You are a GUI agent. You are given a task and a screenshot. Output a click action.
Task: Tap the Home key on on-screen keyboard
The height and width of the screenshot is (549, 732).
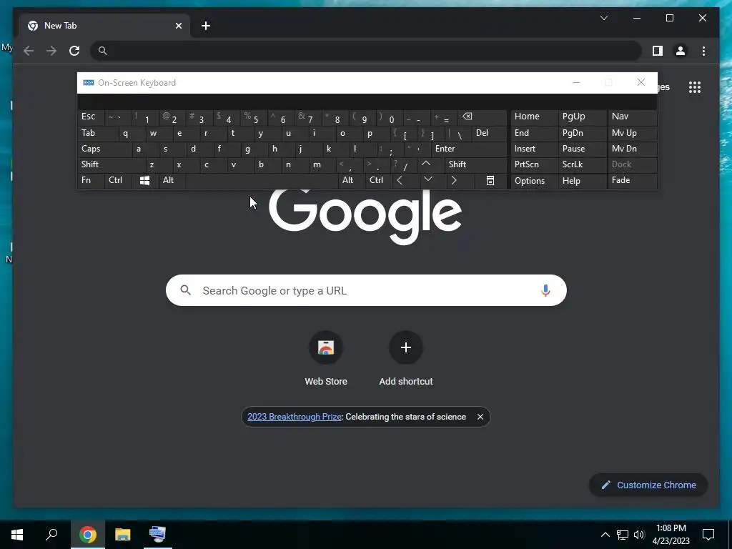(x=534, y=117)
